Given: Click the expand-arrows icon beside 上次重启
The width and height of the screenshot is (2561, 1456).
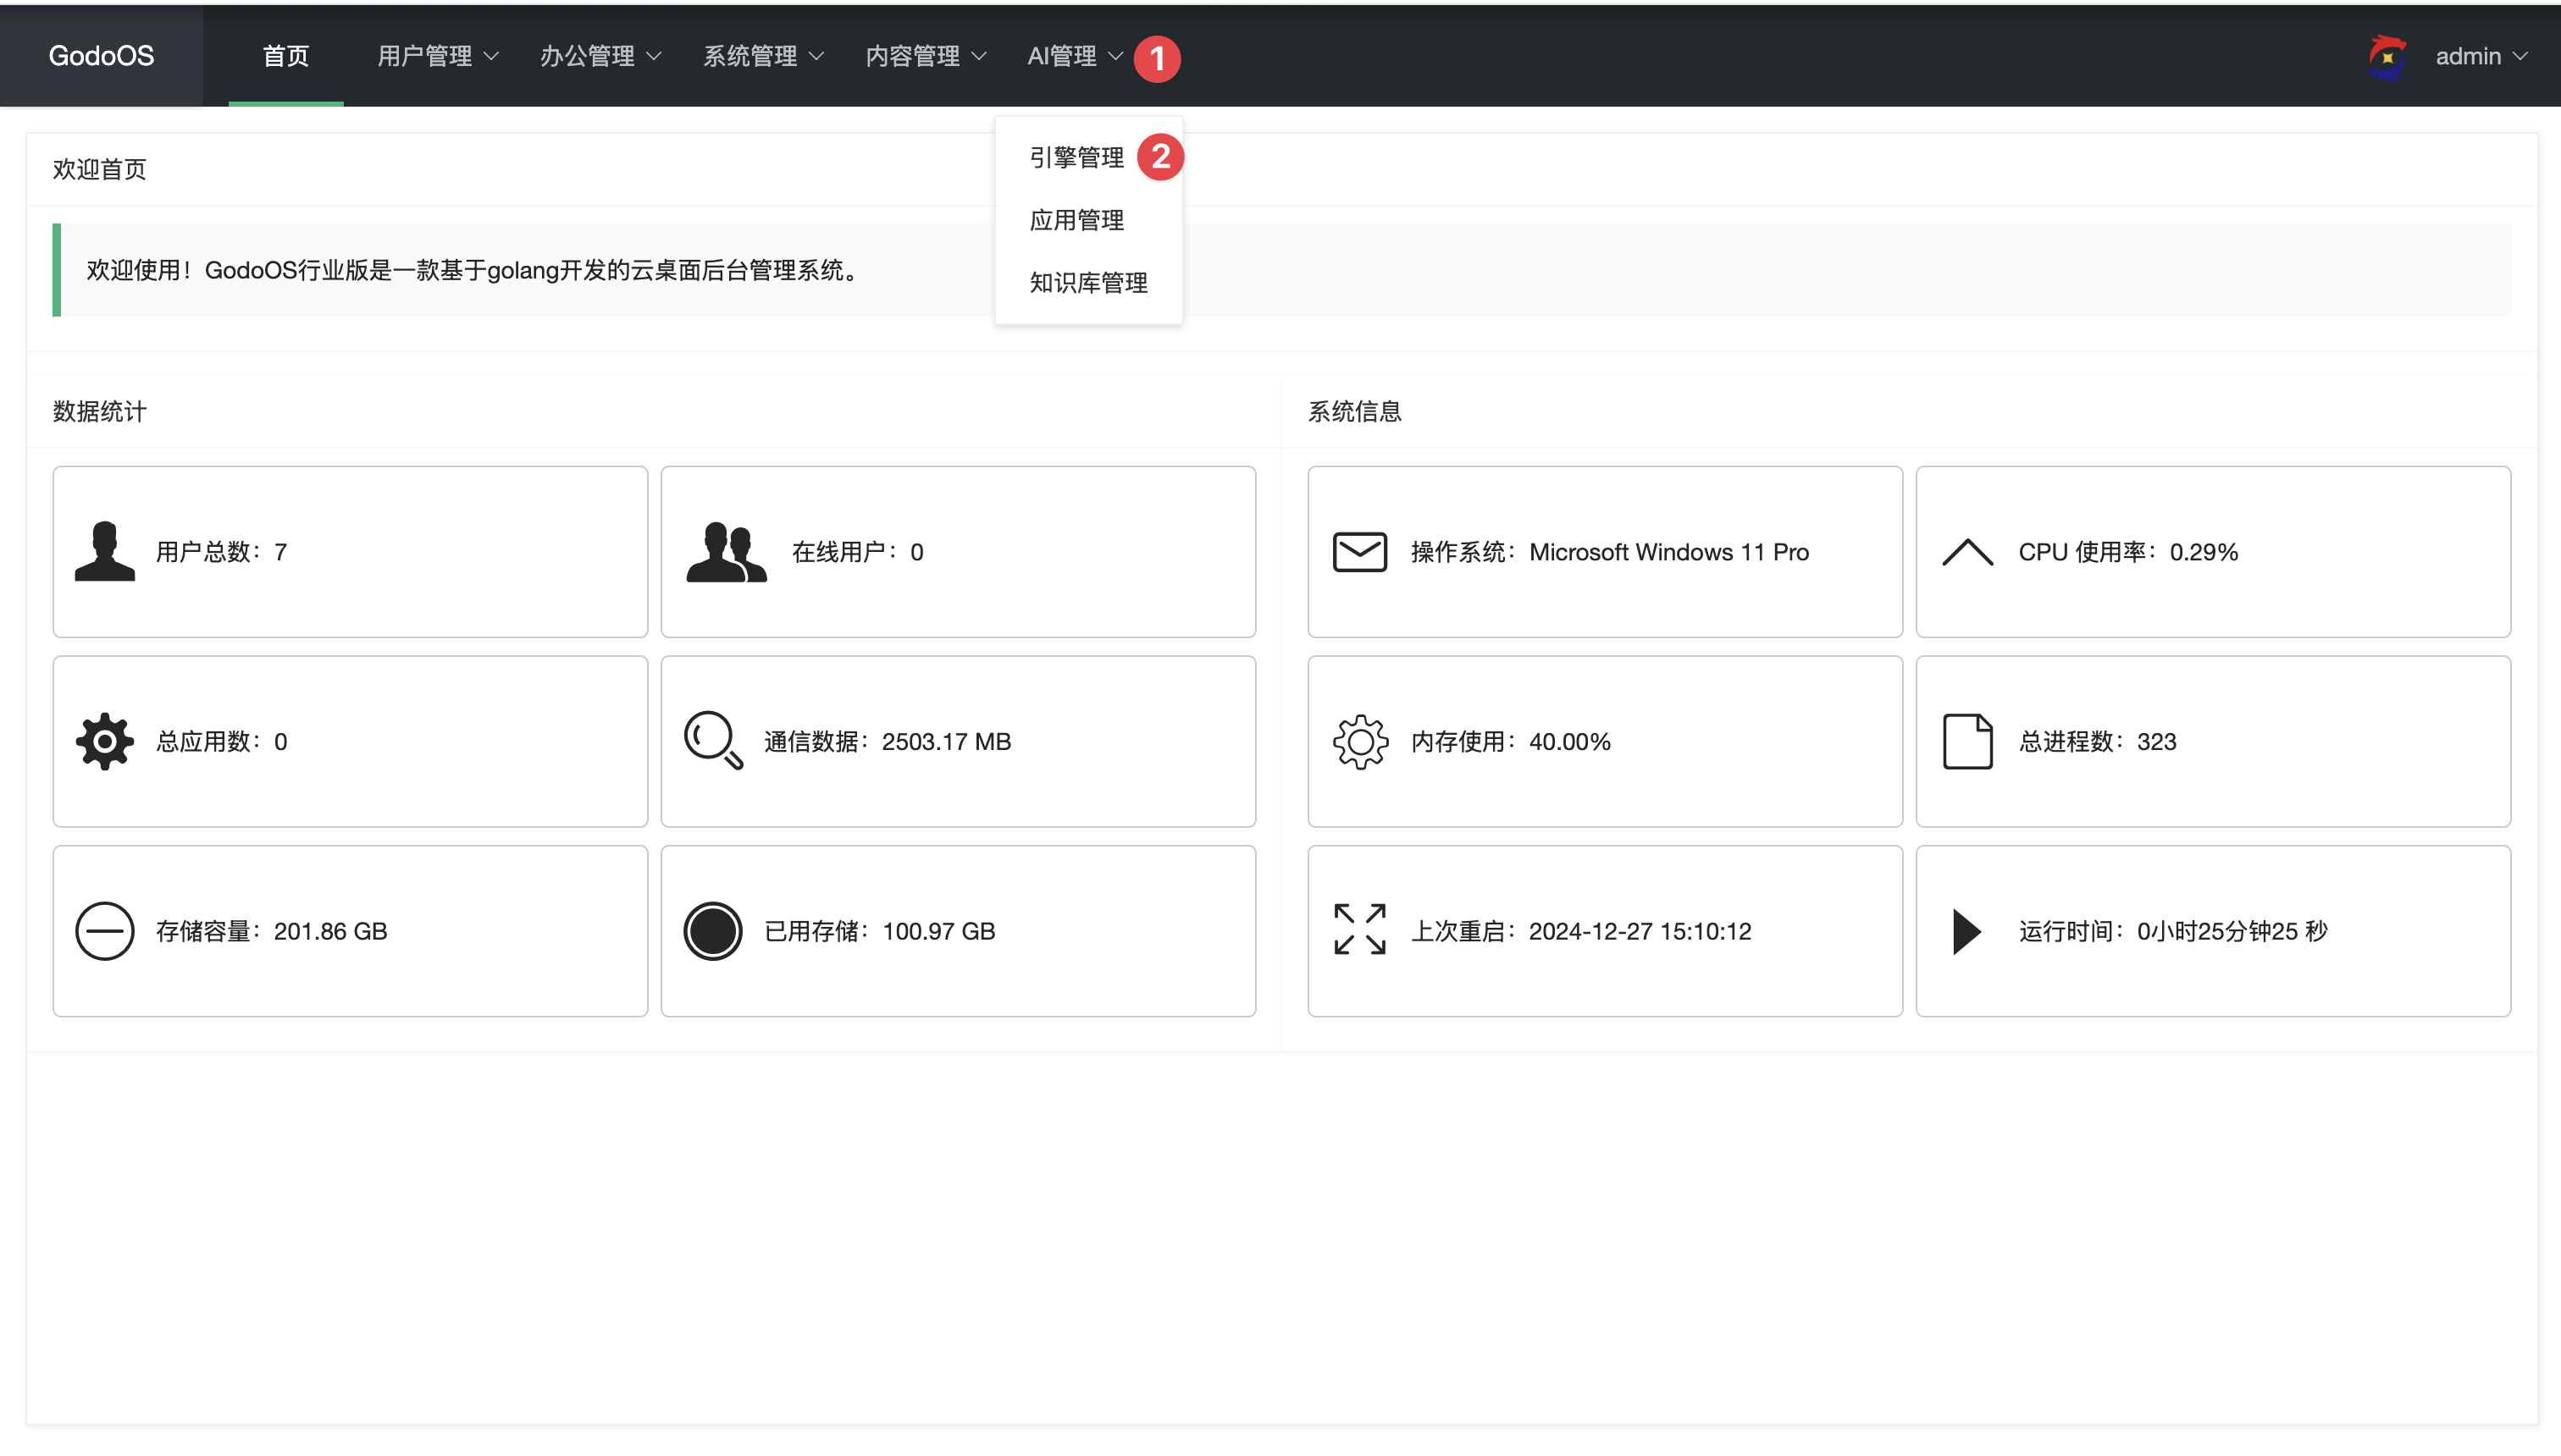Looking at the screenshot, I should pos(1358,931).
